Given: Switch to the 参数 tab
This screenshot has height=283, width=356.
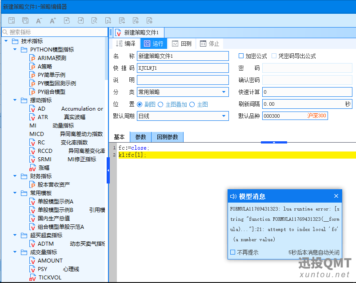Looking at the screenshot, I should (140, 137).
